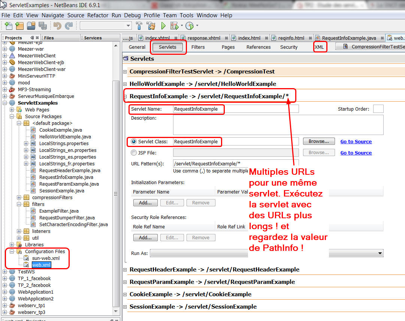Click the Save All toolbar icon

click(x=43, y=25)
